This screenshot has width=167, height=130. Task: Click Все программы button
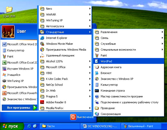[20, 108]
